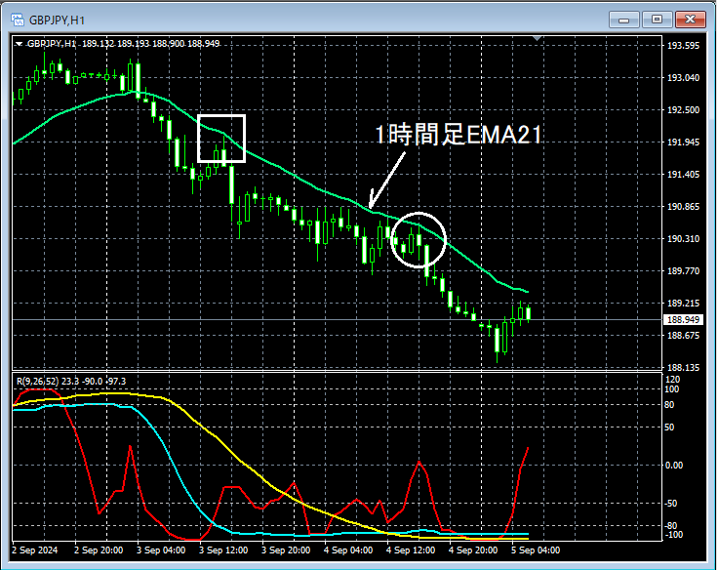Click the indicator scale value 0.00
The image size is (718, 570).
673,465
